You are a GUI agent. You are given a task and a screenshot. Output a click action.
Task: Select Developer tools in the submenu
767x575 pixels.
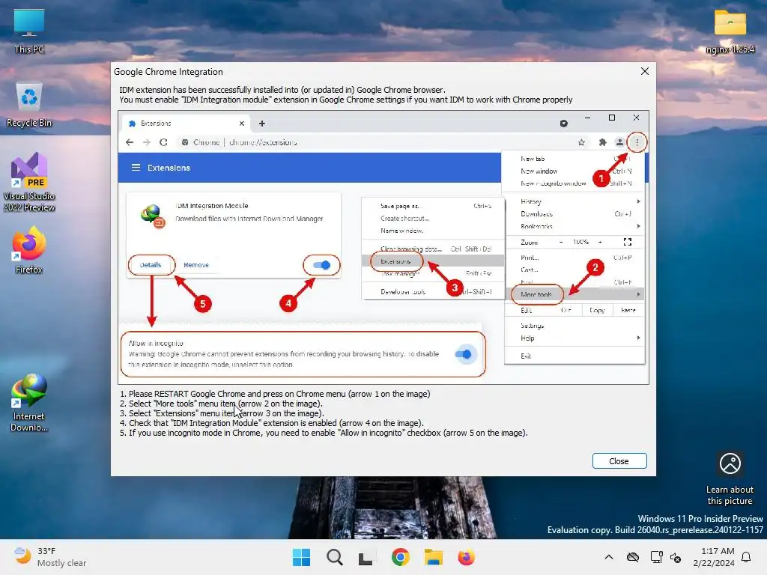[x=403, y=292]
